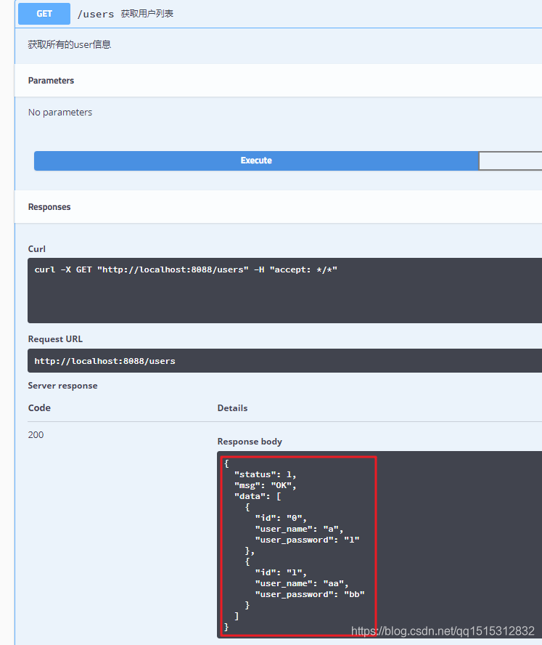Click the Server response heading
Image resolution: width=542 pixels, height=645 pixels.
tap(62, 386)
